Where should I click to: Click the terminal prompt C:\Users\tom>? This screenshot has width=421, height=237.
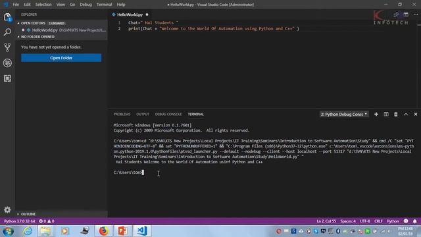[128, 172]
